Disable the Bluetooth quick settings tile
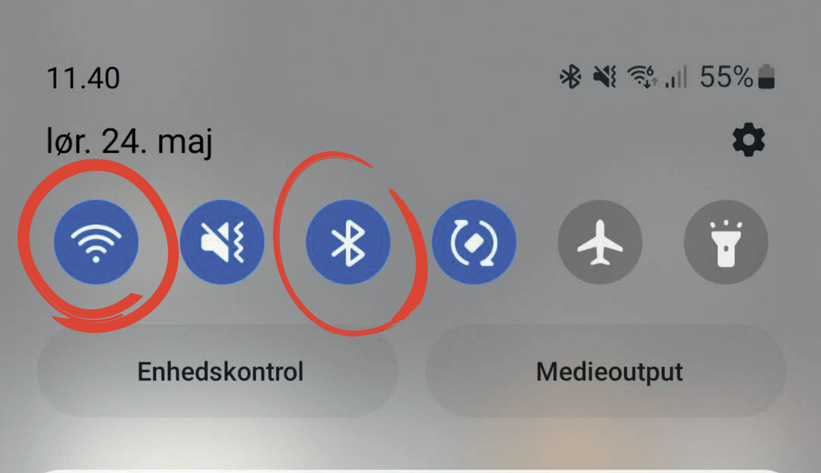Screen dimensions: 821x473 tap(348, 242)
